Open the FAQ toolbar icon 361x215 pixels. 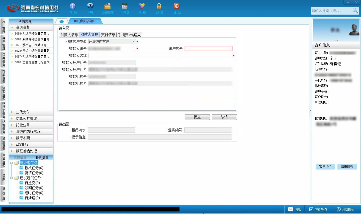tap(90, 8)
